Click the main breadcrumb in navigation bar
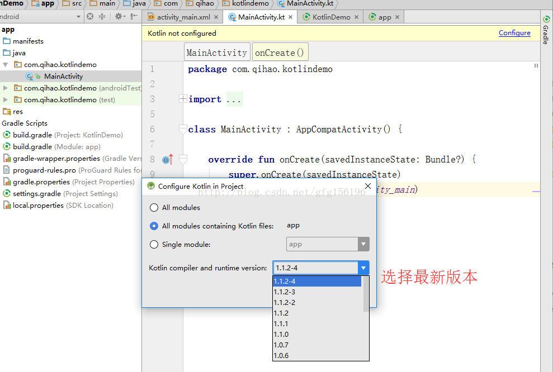This screenshot has width=553, height=372. pos(103,3)
